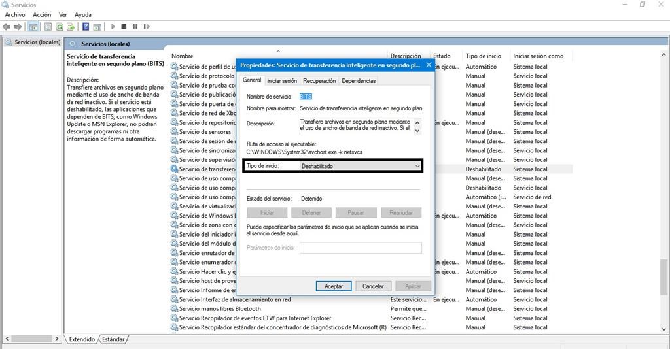Sort list by the Descripción column header

tap(406, 56)
